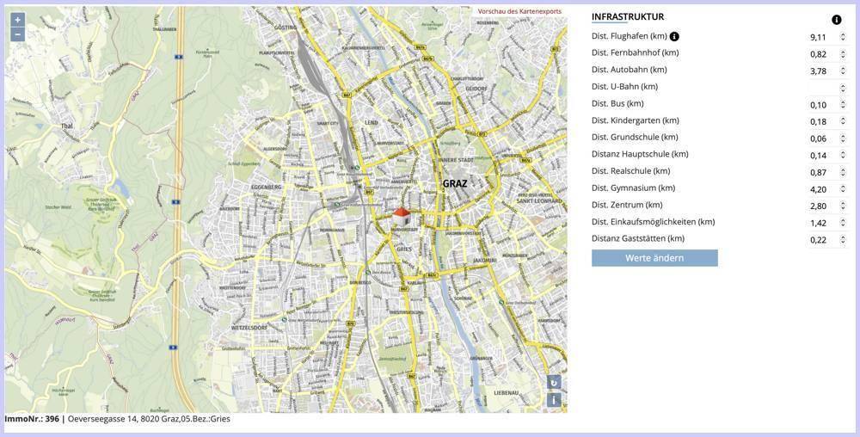Screen dimensions: 860x437
Task: Zoom out the map with minus button
Action: (x=17, y=34)
